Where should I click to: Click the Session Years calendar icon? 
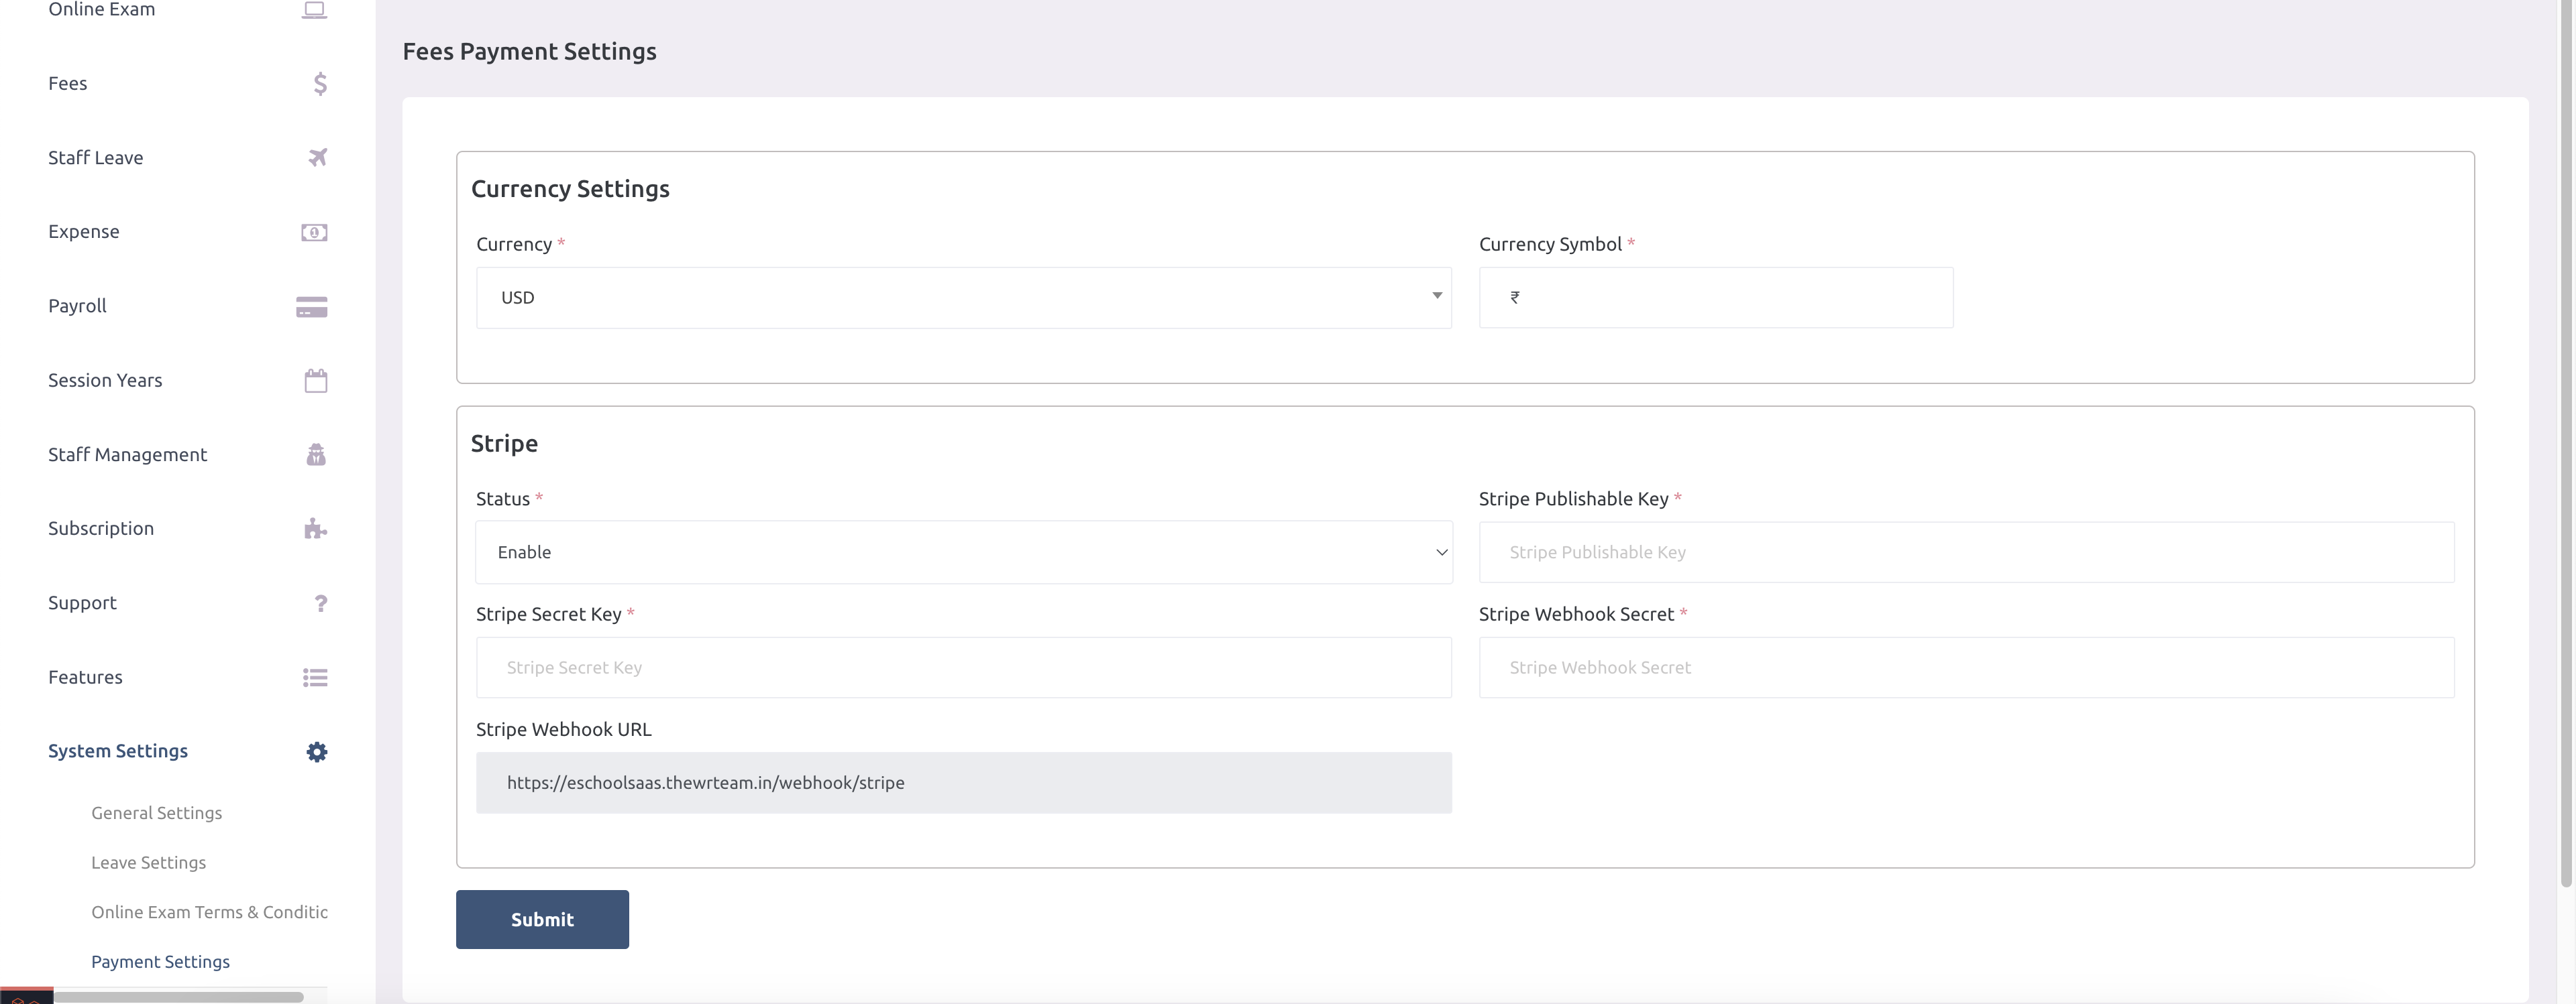tap(316, 381)
